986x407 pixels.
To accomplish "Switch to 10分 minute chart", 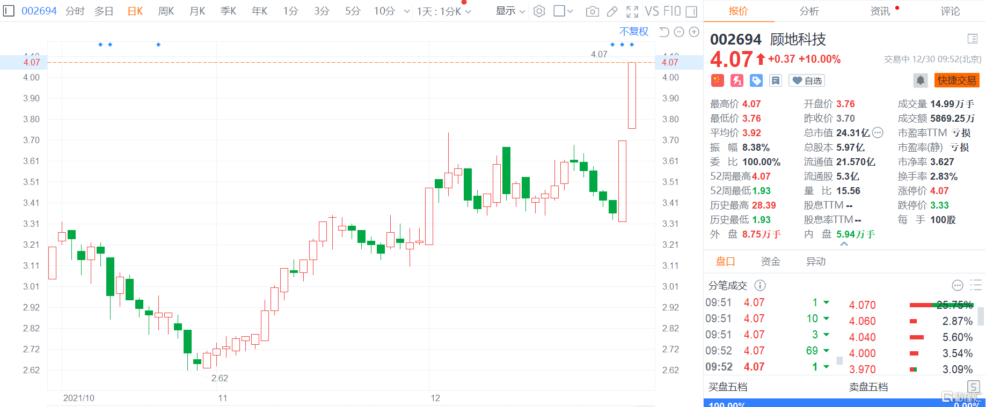I will [x=384, y=11].
